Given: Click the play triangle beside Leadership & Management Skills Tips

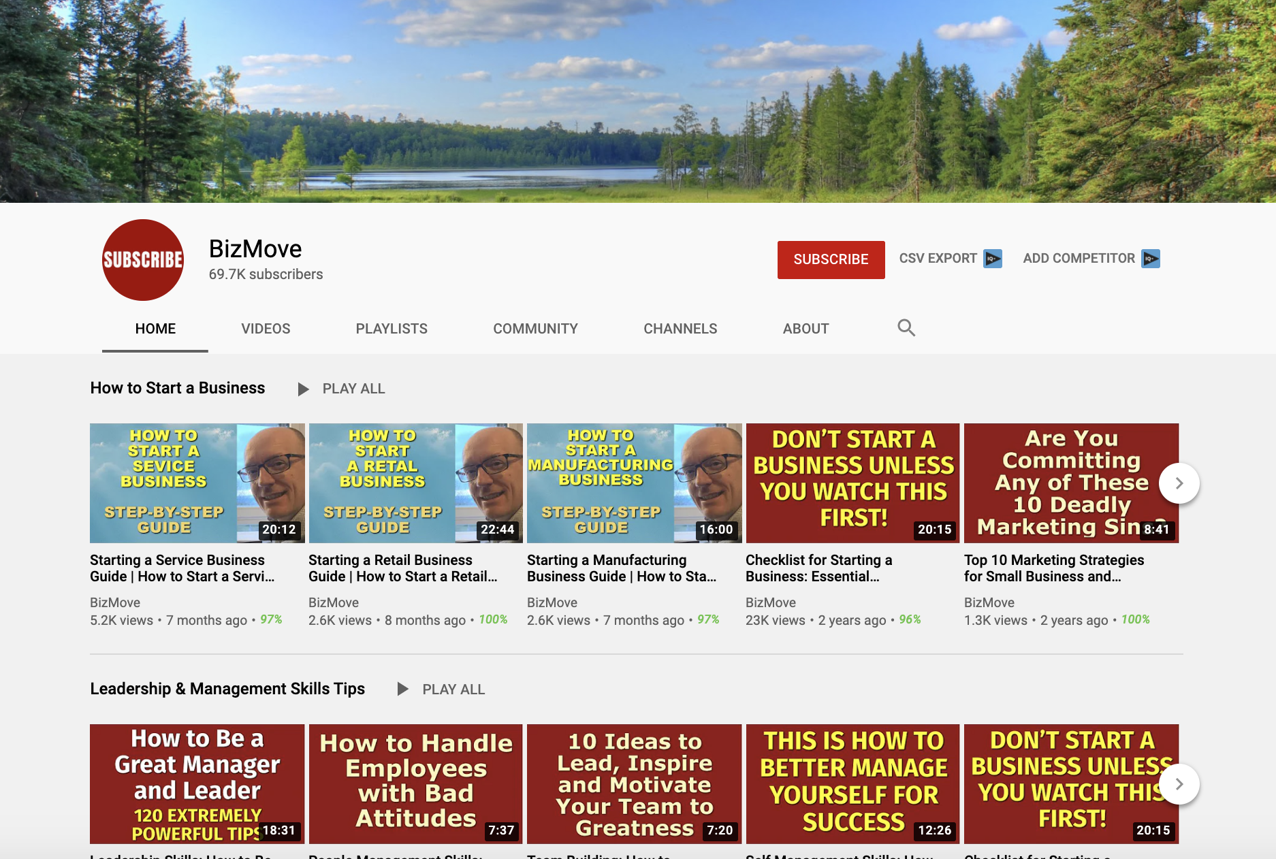Looking at the screenshot, I should point(403,690).
